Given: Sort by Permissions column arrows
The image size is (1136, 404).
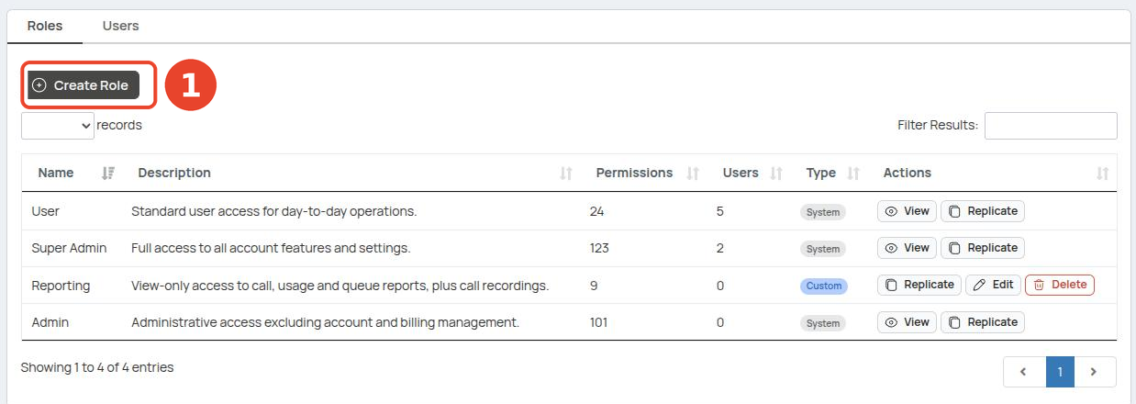Looking at the screenshot, I should click(693, 174).
